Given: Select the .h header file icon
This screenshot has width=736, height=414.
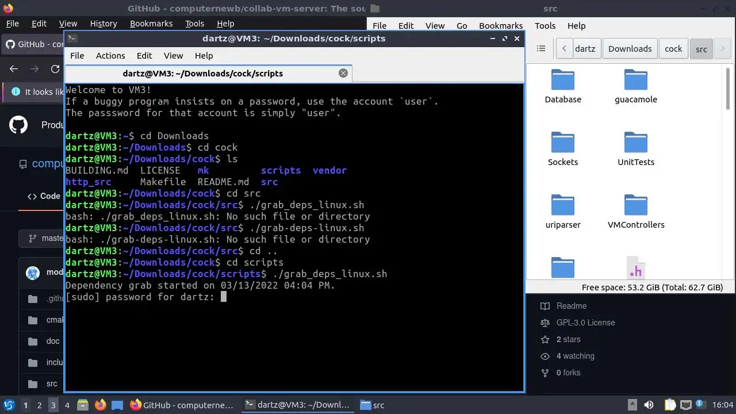Looking at the screenshot, I should 635,269.
